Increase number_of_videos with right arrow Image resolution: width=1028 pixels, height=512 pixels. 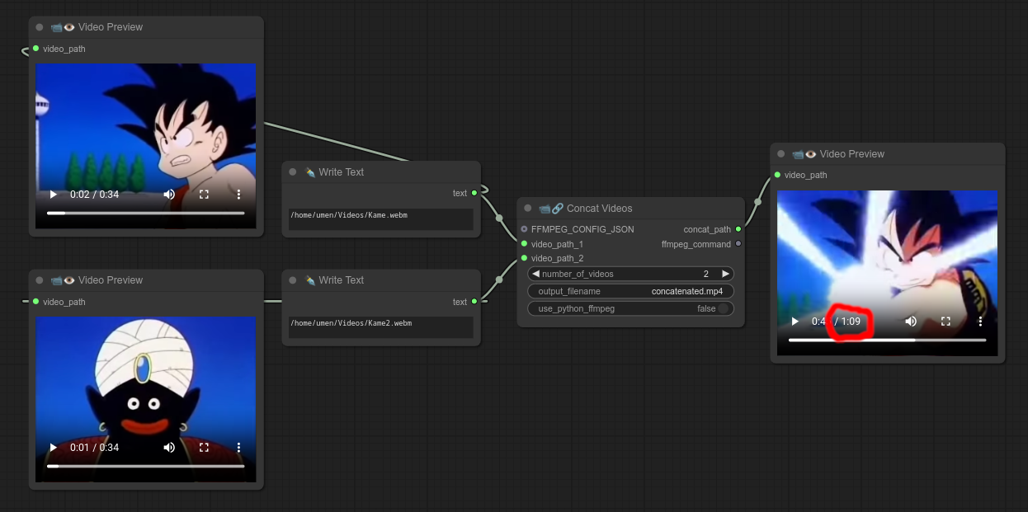pos(725,274)
